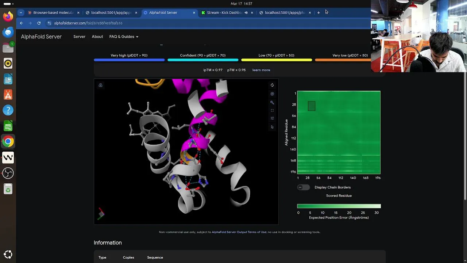467x263 pixels.
Task: Click the 'Sequence' column header
Action: (155, 258)
